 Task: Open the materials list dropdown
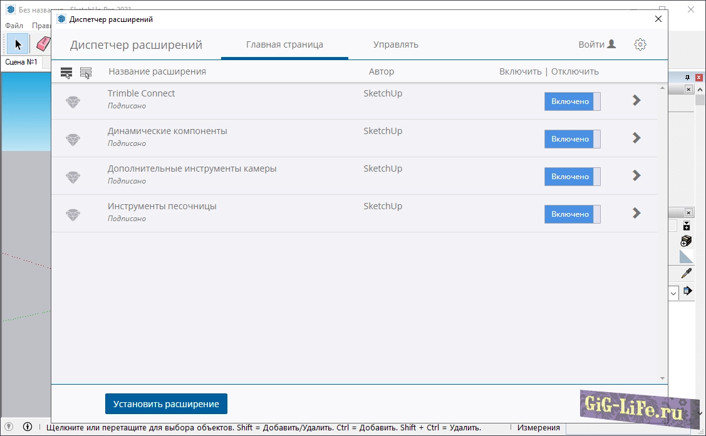point(673,293)
